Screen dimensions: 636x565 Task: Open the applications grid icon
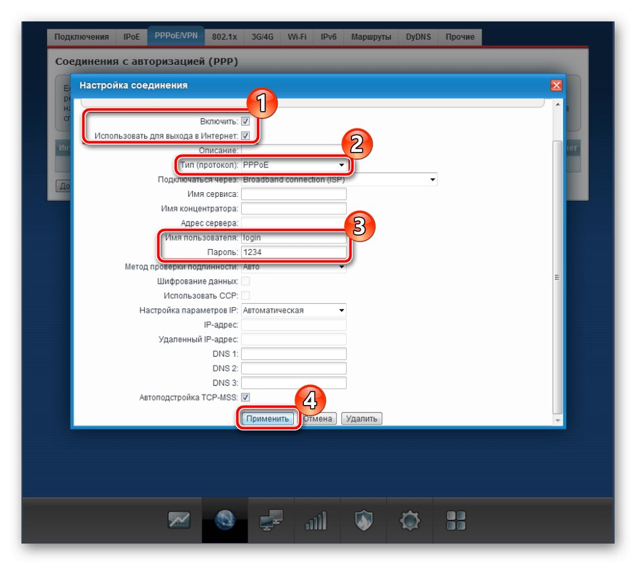(456, 520)
